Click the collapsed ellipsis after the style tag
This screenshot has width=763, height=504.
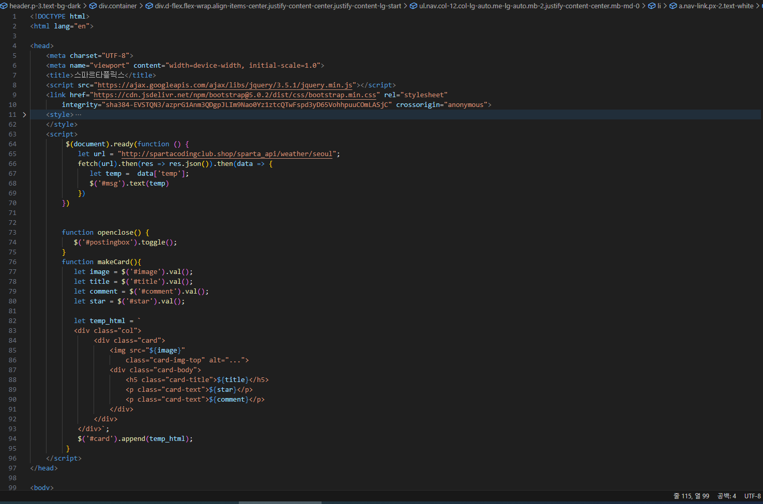[78, 115]
